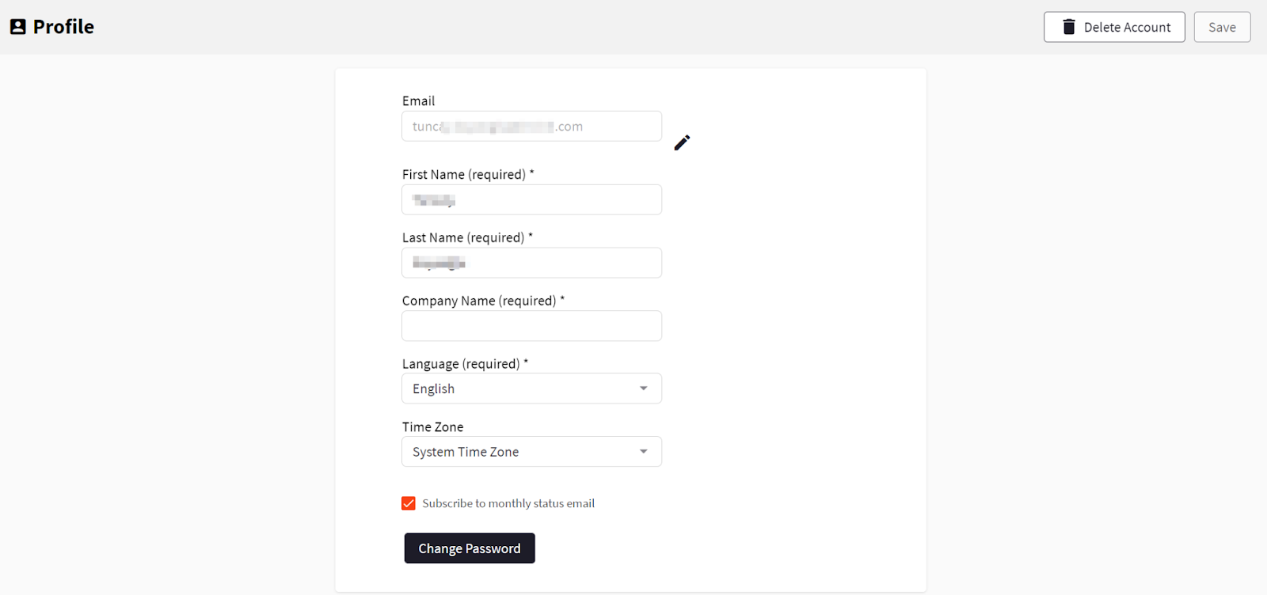
Task: Click the Language (required) label
Action: (465, 364)
